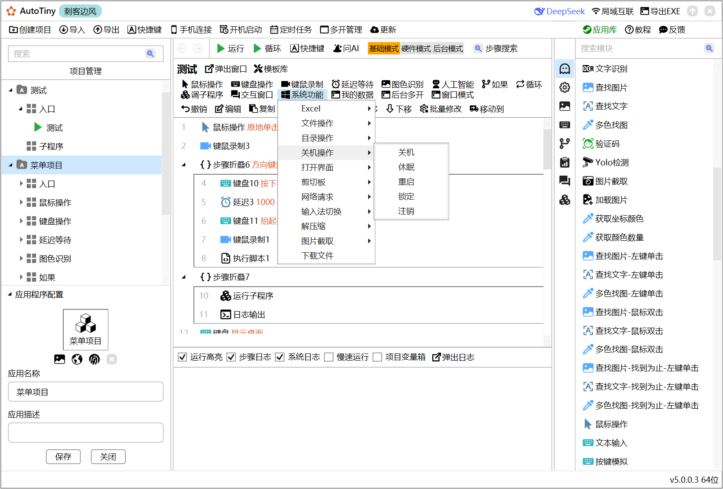
Task: Click the search icon in project search box
Action: [x=150, y=53]
